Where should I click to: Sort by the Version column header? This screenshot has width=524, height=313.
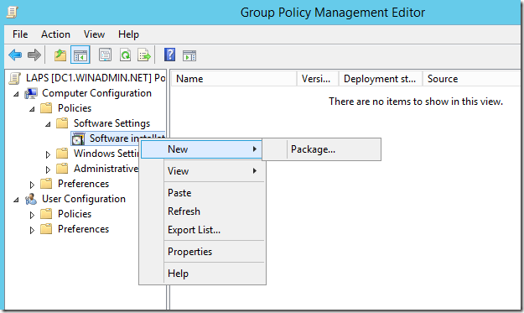click(318, 79)
